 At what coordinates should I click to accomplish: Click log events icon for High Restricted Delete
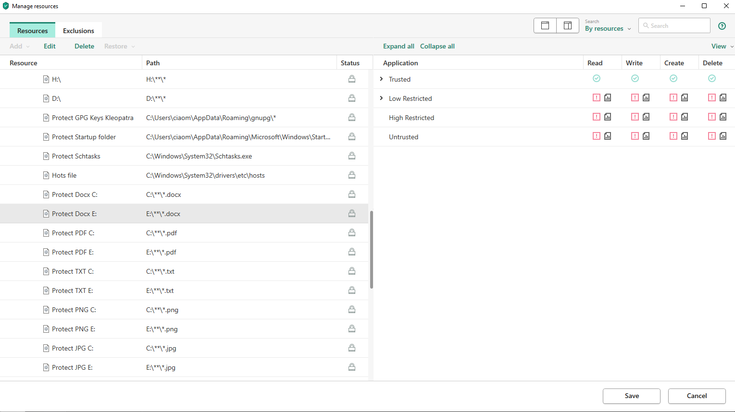tap(723, 117)
